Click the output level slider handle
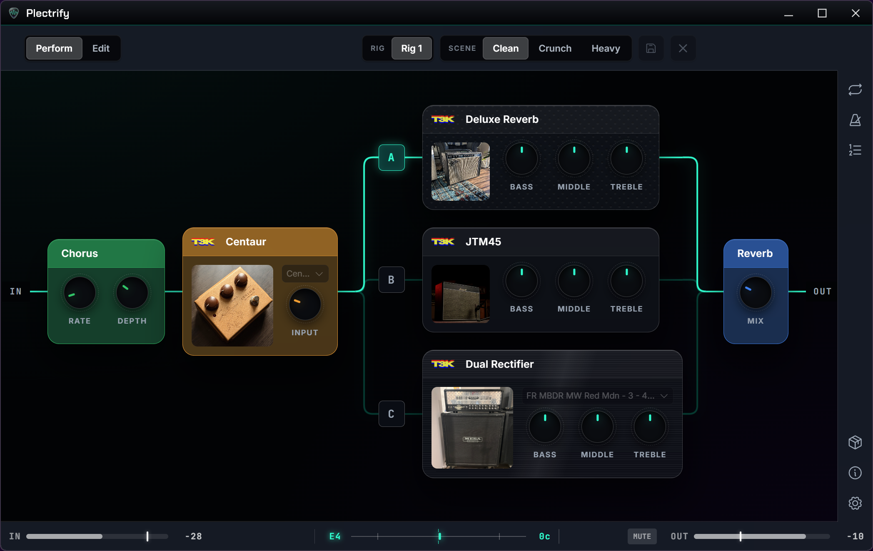873x551 pixels. pos(740,536)
